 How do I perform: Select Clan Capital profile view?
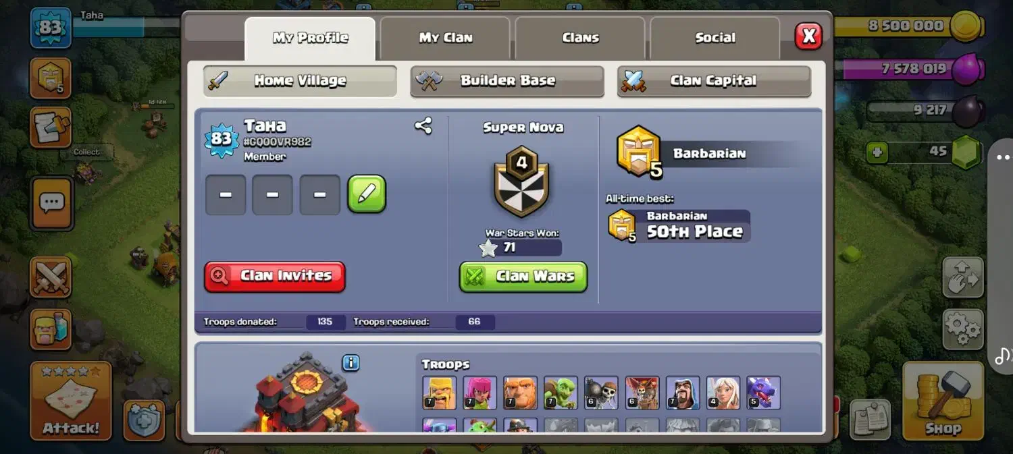[714, 81]
